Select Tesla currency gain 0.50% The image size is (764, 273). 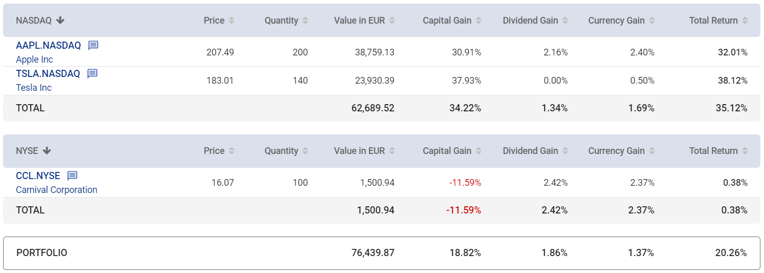pos(642,81)
